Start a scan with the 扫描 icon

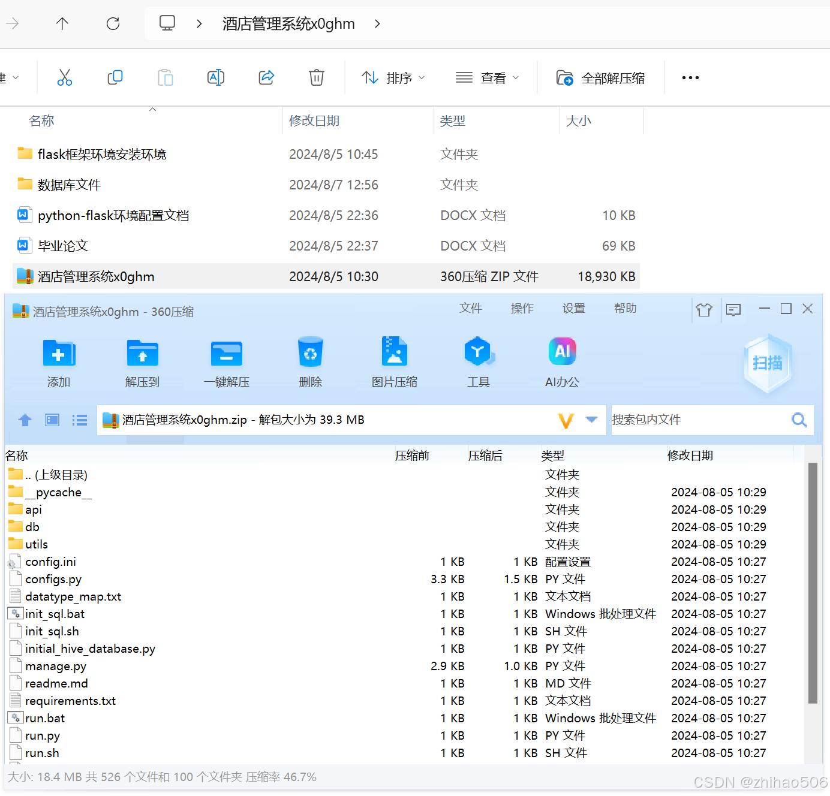pyautogui.click(x=768, y=363)
